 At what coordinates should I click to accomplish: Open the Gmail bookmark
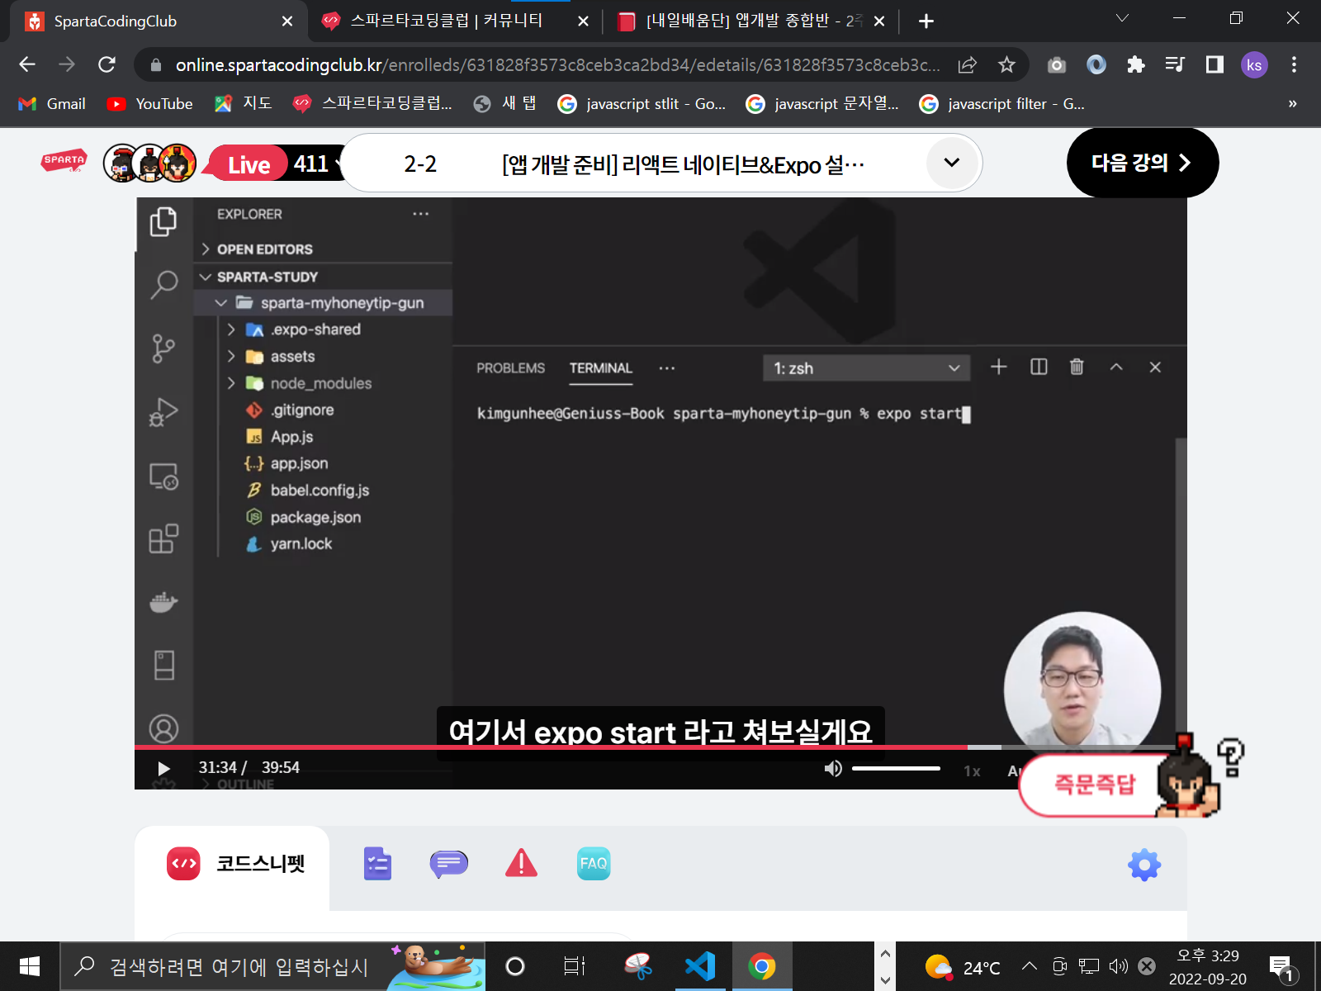coord(52,103)
